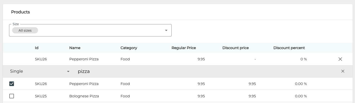The image size is (355, 103).
Task: Remove the selected Pepperoni Pizza product row
Action: [340, 59]
